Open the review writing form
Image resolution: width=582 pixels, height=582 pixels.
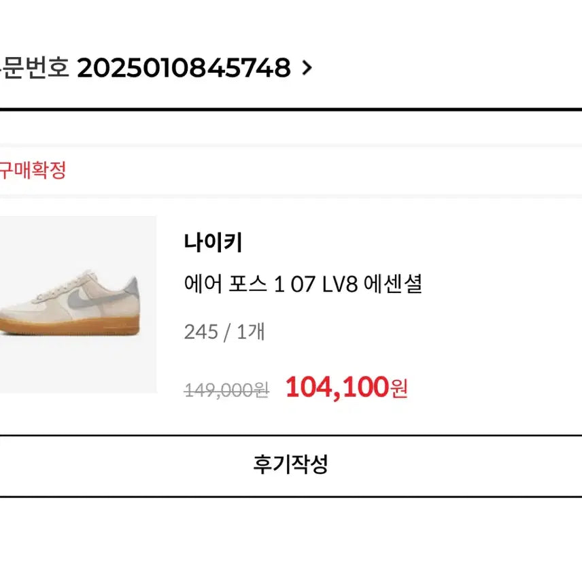click(291, 465)
